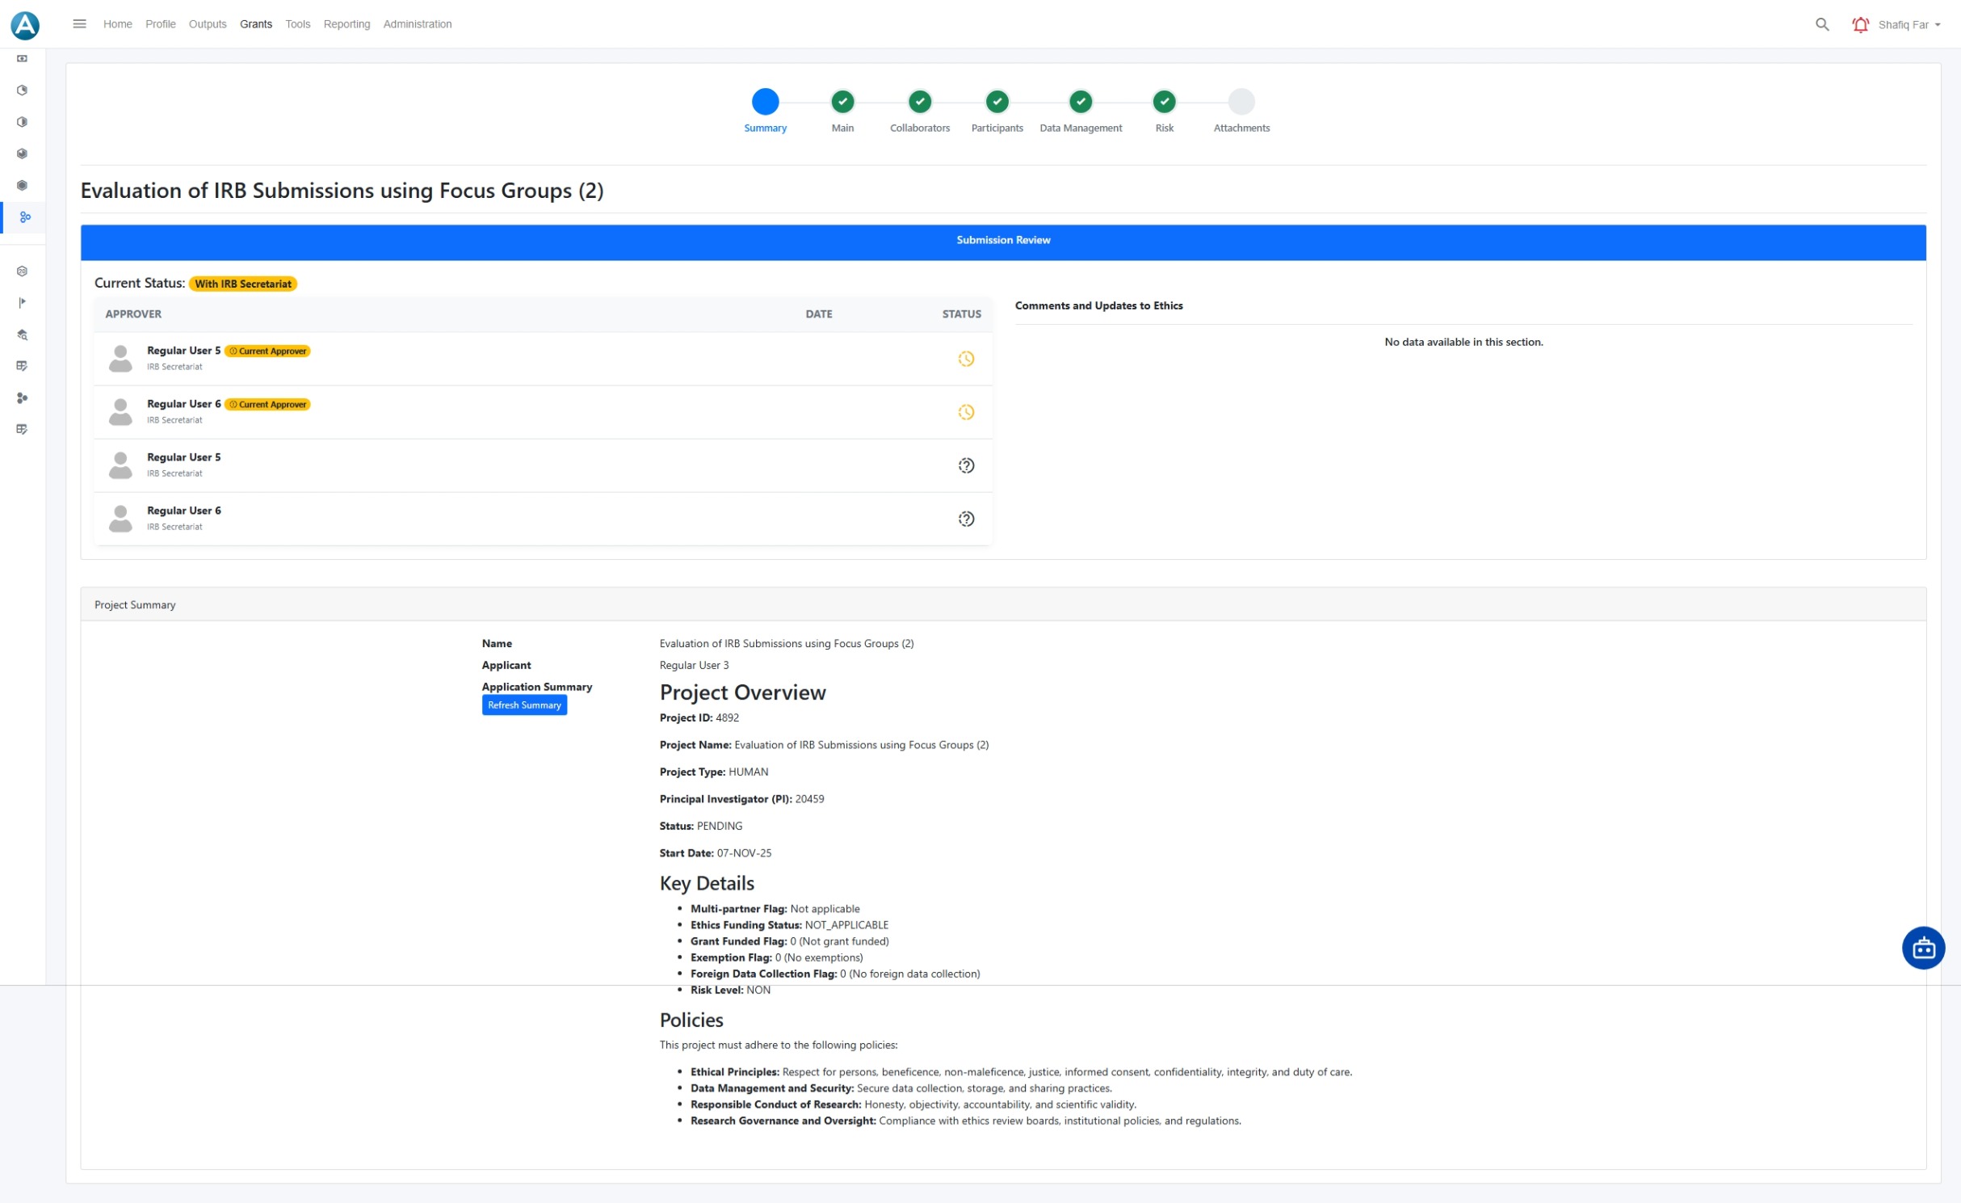1961x1203 pixels.
Task: Click the three solid circles sidebar icon
Action: coord(23,397)
